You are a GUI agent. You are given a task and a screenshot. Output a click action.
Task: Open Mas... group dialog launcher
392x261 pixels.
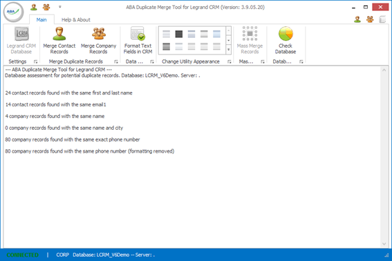tap(263, 61)
